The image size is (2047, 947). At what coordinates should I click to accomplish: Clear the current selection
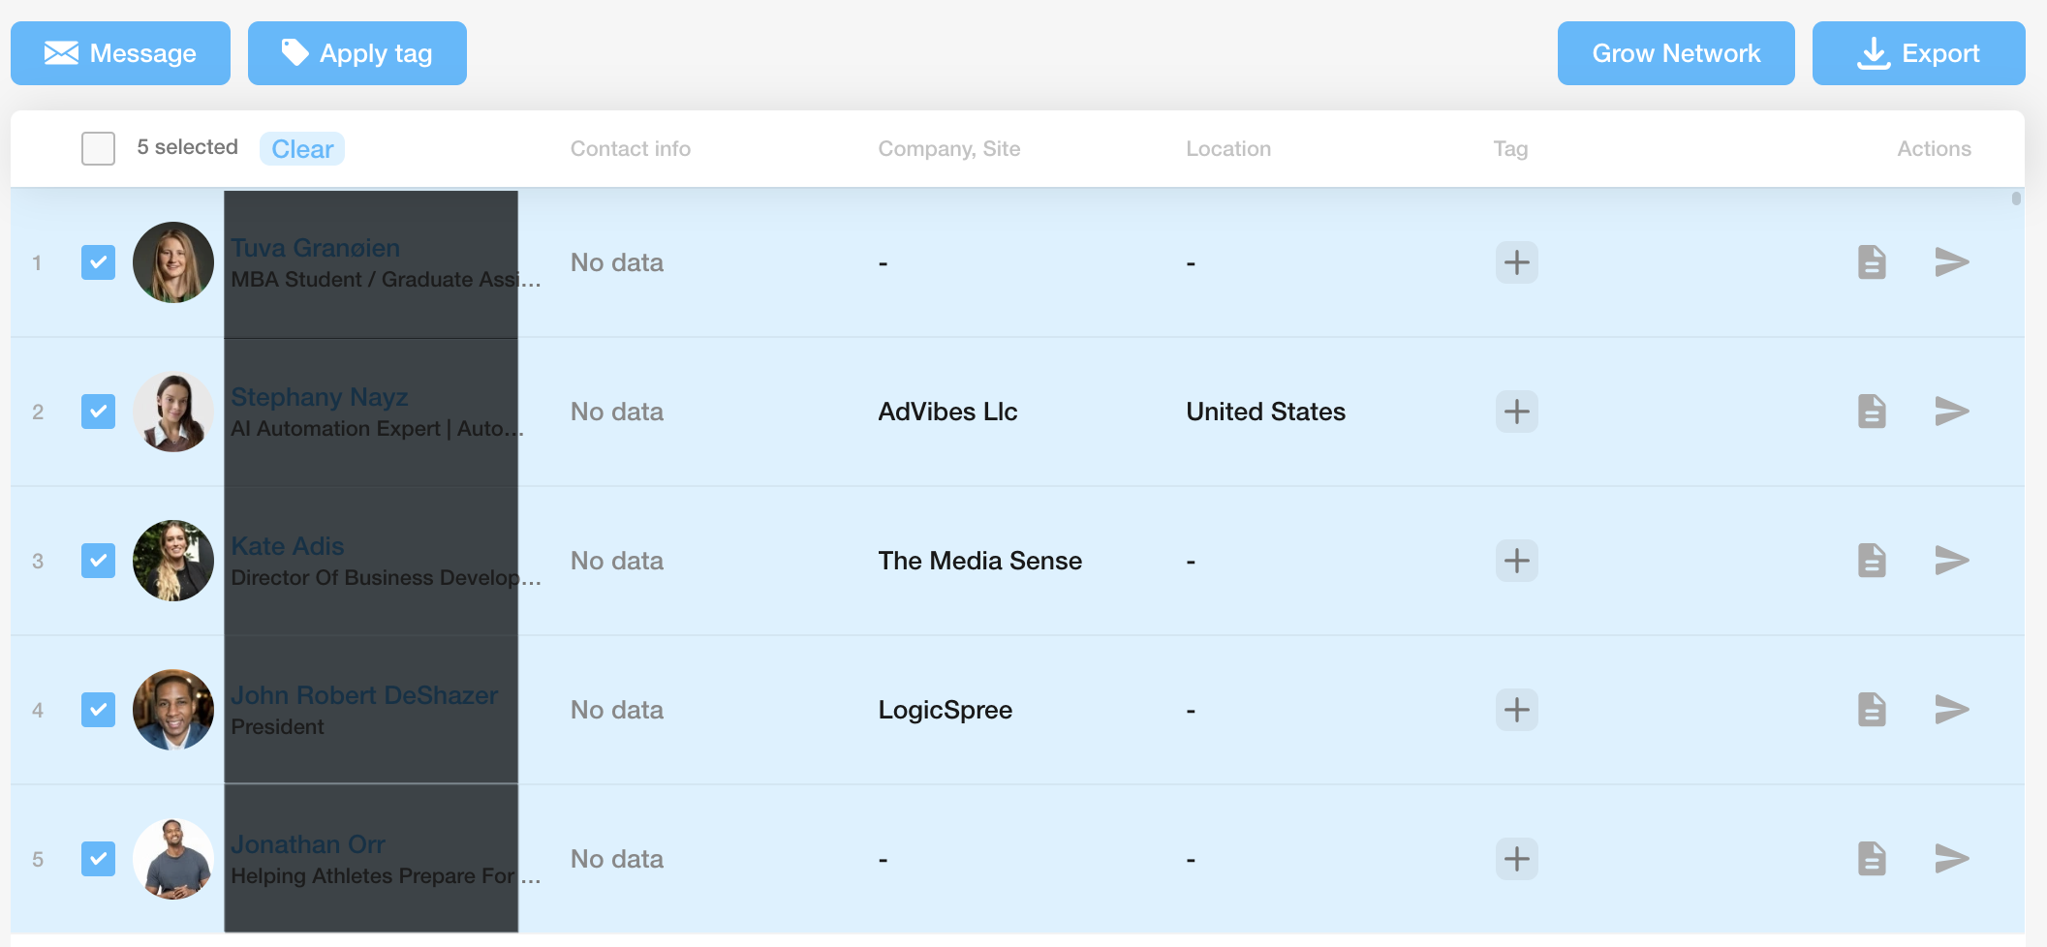[302, 149]
